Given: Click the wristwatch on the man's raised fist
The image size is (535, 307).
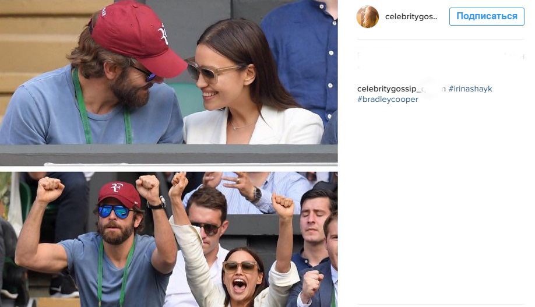Looking at the screenshot, I should [156, 203].
